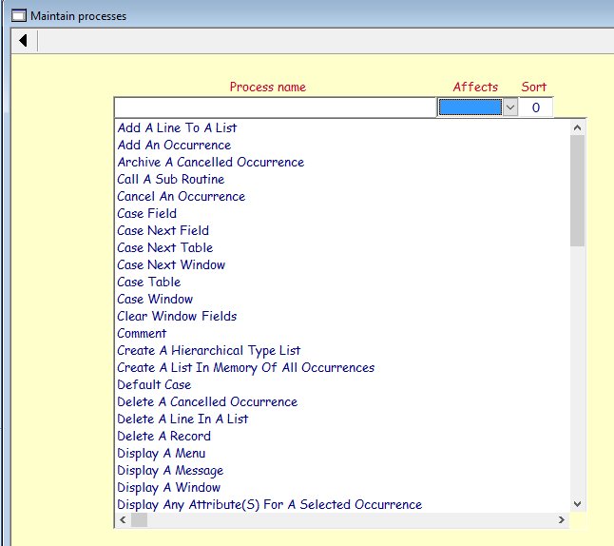
Task: Click the back arrow toolbar icon
Action: (22, 41)
